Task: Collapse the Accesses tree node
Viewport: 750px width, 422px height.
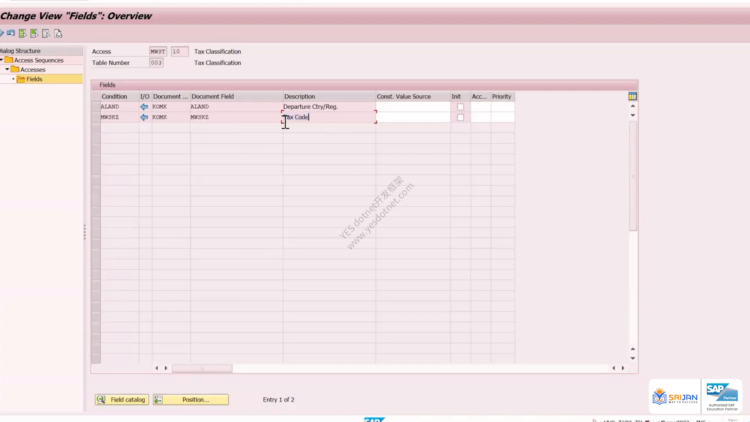Action: coord(7,69)
